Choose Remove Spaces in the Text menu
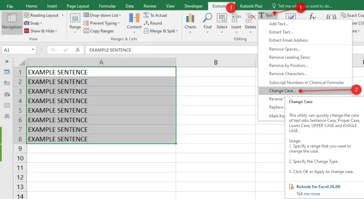The image size is (364, 199). (284, 49)
